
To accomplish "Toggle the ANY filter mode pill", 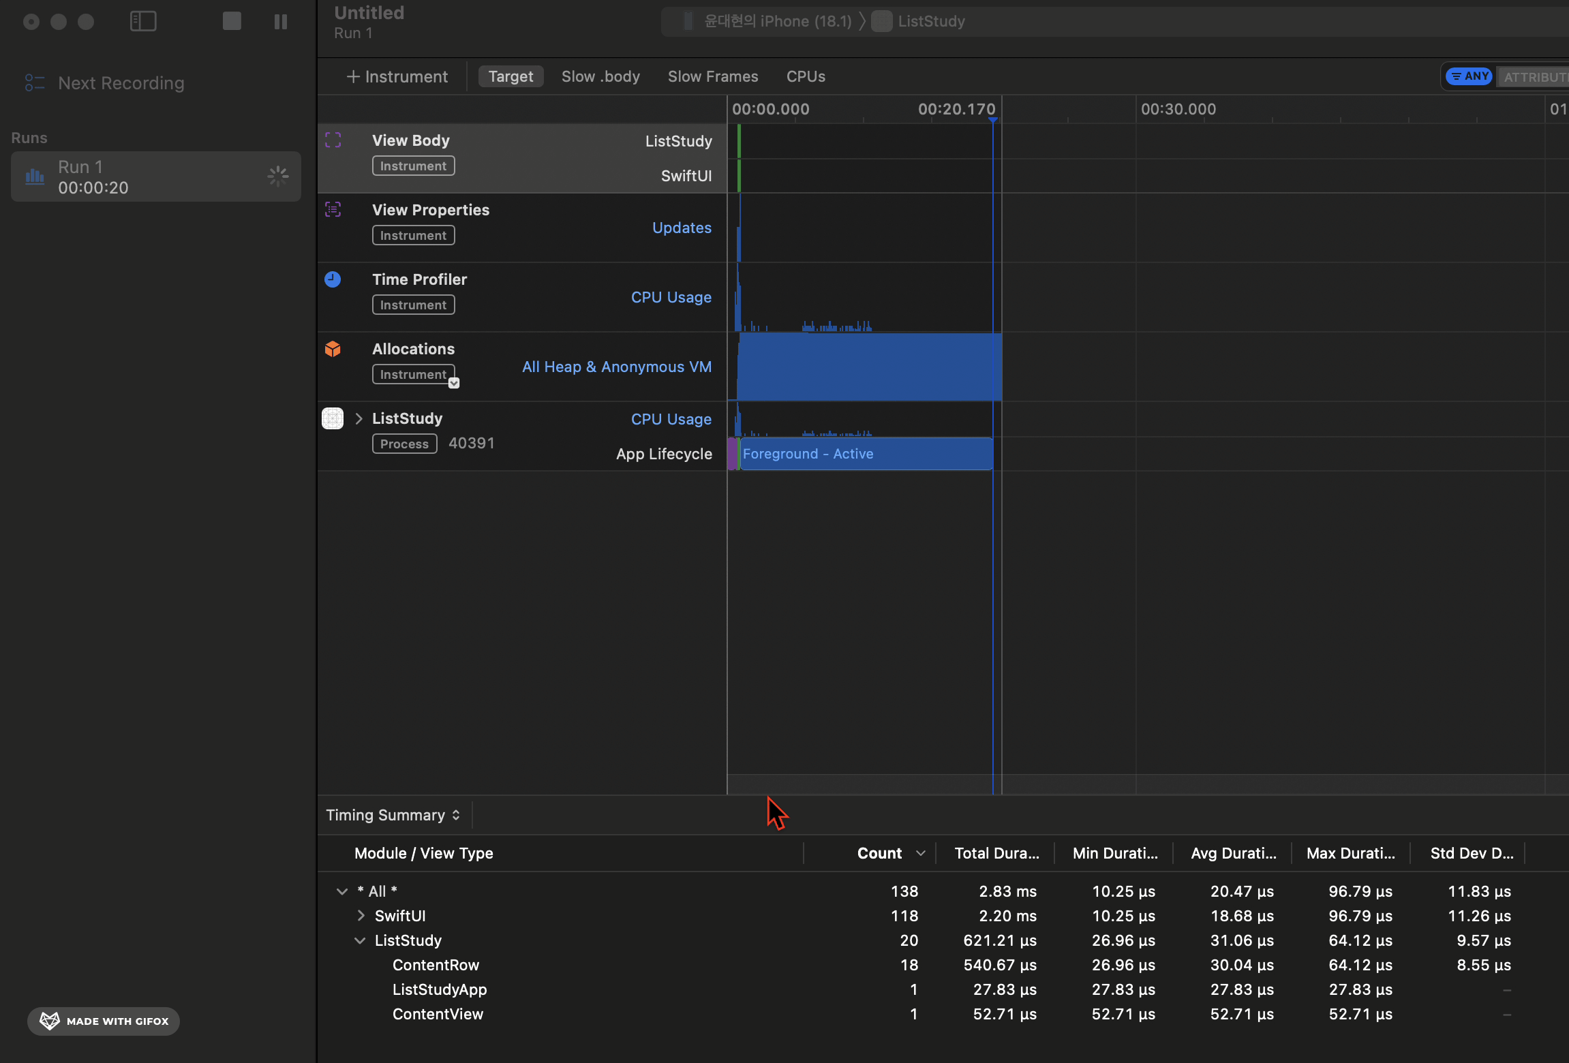I will (x=1469, y=76).
